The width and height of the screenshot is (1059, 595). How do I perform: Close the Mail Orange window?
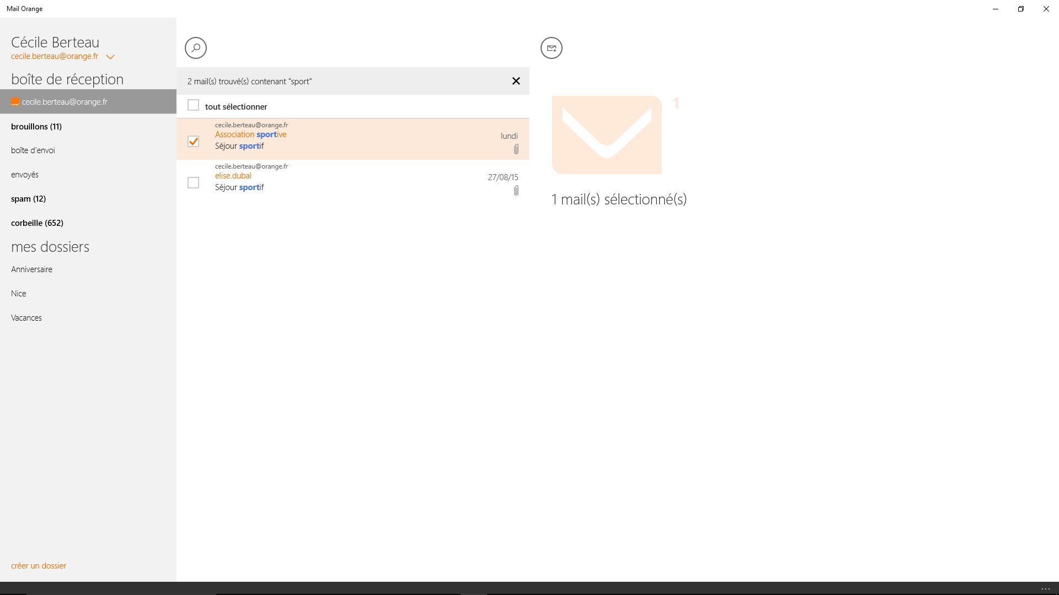click(1046, 9)
